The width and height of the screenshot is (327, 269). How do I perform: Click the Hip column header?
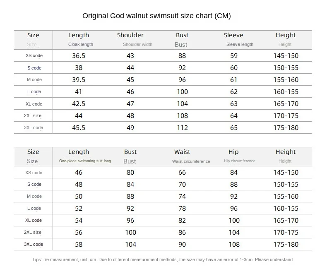pos(233,152)
